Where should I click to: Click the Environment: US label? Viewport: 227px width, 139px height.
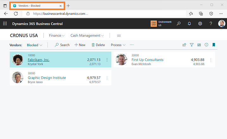point(165,24)
